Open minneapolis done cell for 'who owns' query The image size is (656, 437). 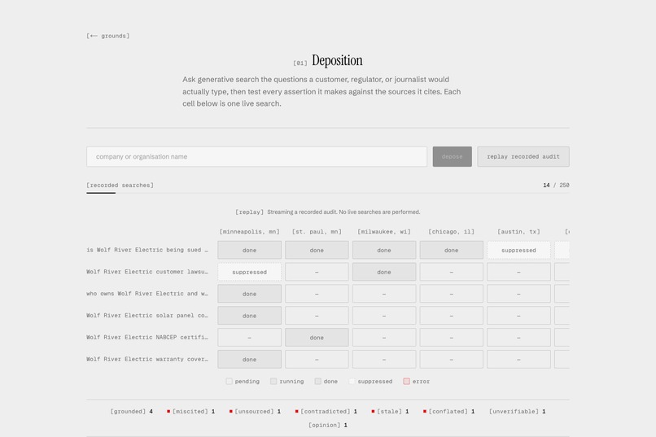pos(249,294)
